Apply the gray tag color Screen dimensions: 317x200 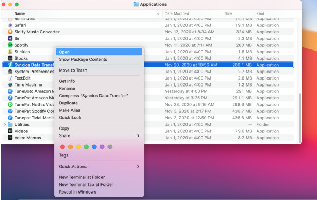coord(110,147)
